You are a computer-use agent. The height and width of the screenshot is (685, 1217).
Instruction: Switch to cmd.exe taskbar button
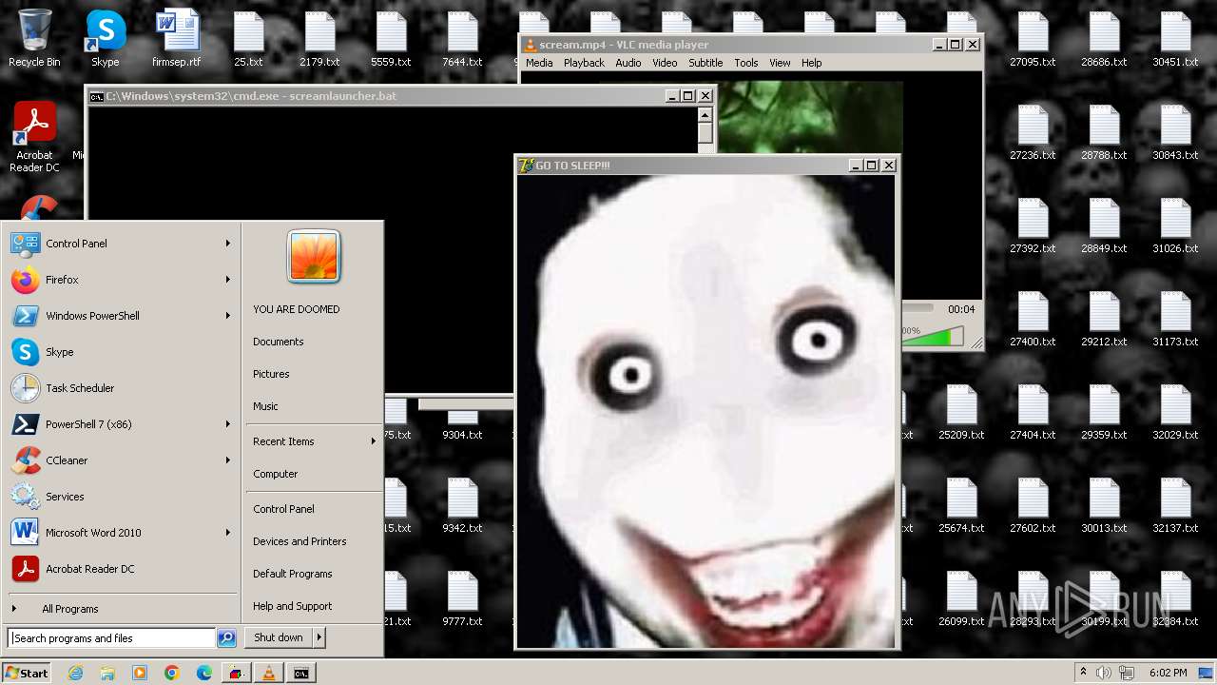click(x=301, y=673)
